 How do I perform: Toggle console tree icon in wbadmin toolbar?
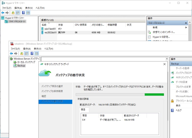(26, 53)
